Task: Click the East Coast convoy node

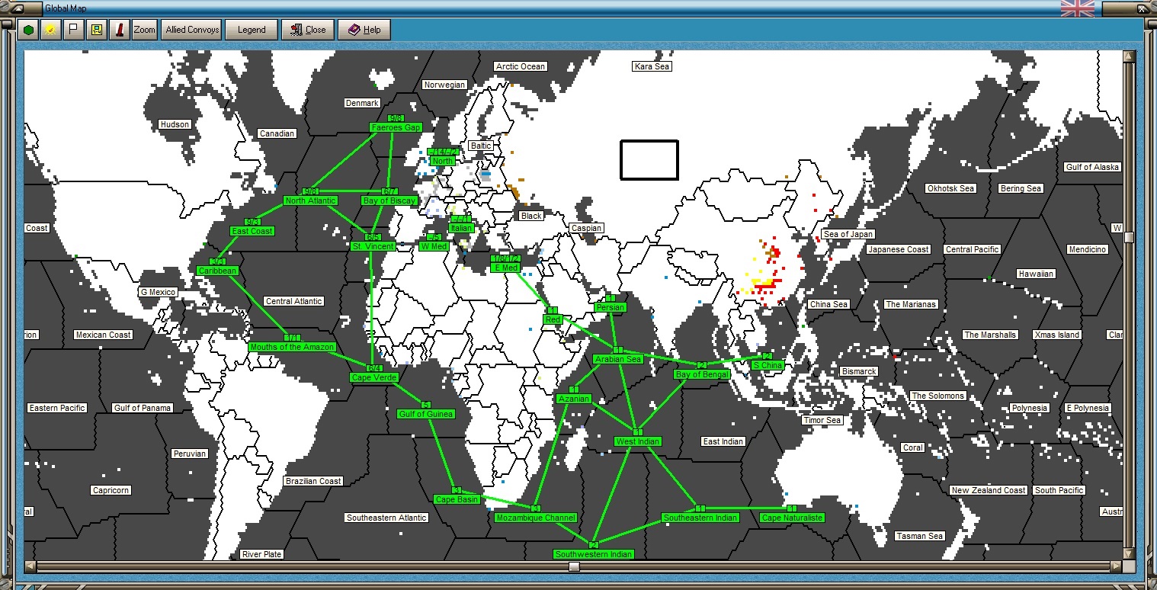Action: (x=252, y=231)
